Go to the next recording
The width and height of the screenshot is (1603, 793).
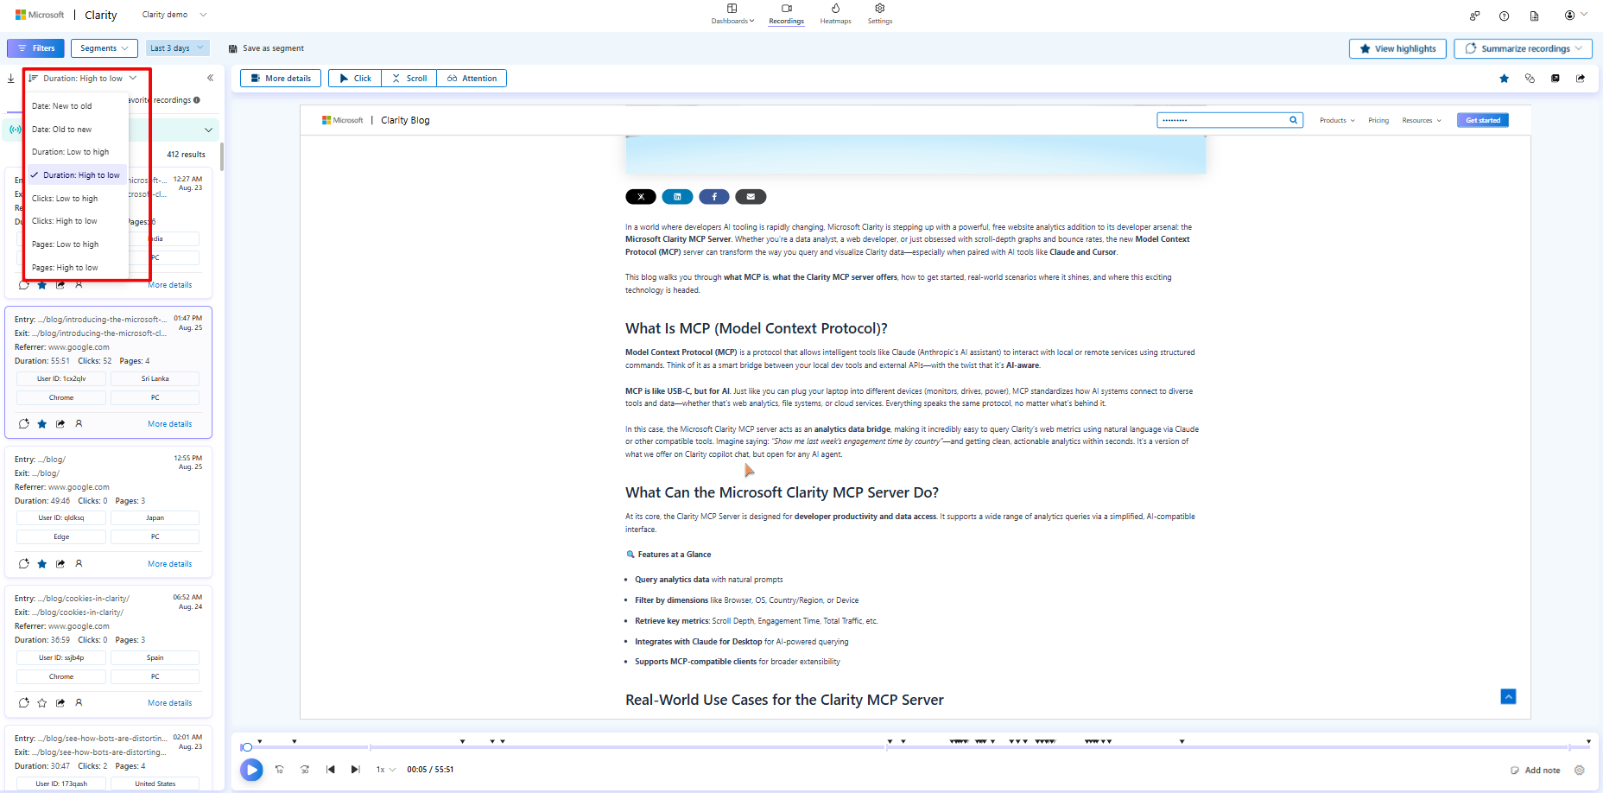click(355, 769)
